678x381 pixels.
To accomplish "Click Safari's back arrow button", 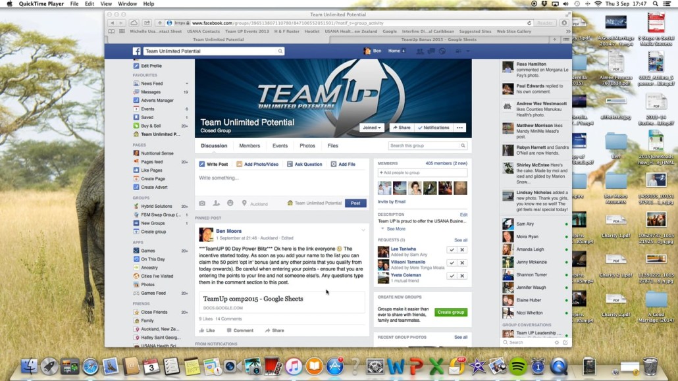I will point(113,23).
